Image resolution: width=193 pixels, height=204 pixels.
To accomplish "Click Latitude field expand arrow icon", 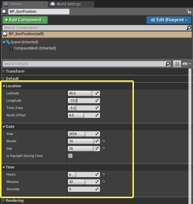I will pyautogui.click(x=97, y=93).
